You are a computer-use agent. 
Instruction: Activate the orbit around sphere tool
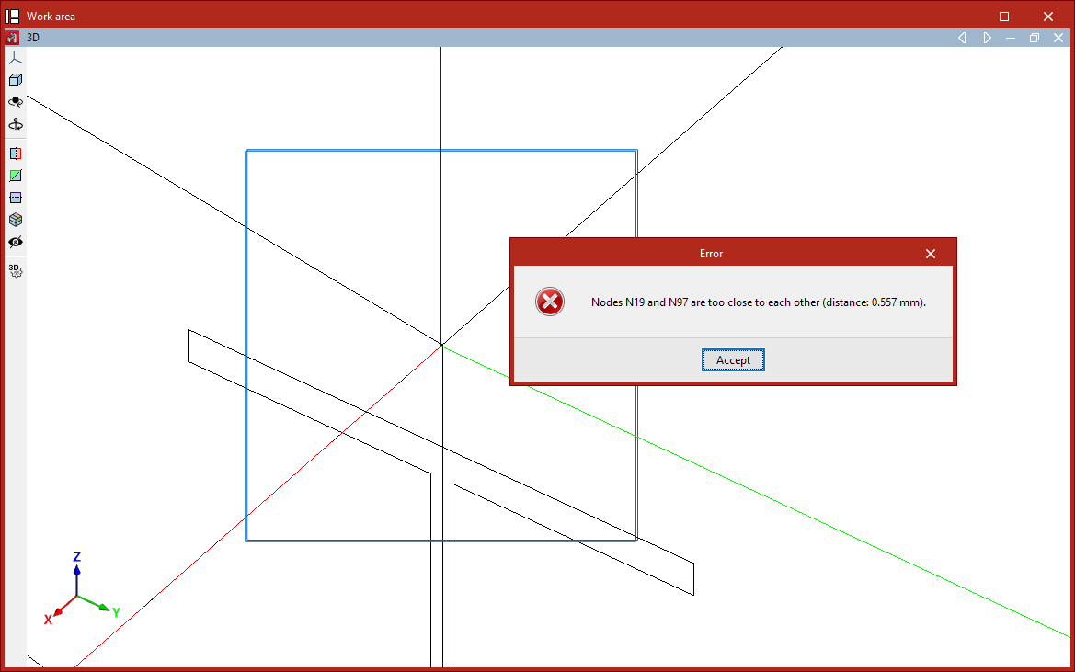click(15, 102)
